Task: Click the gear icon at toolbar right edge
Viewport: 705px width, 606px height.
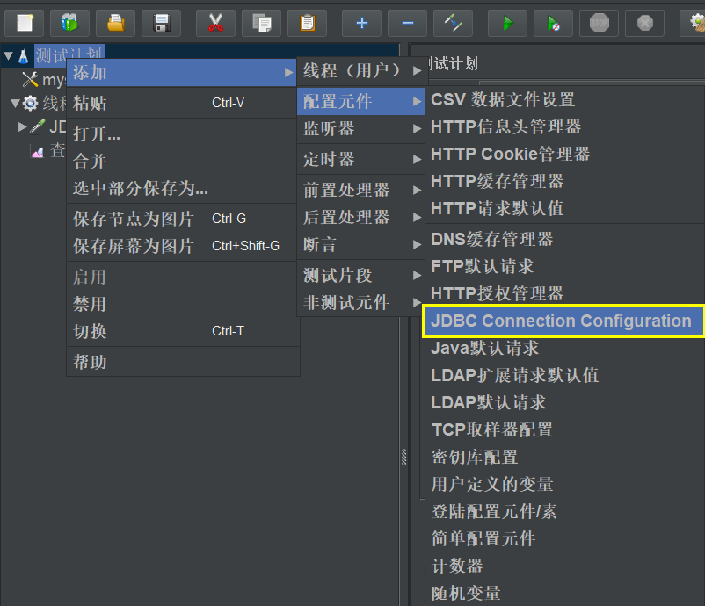Action: click(694, 23)
